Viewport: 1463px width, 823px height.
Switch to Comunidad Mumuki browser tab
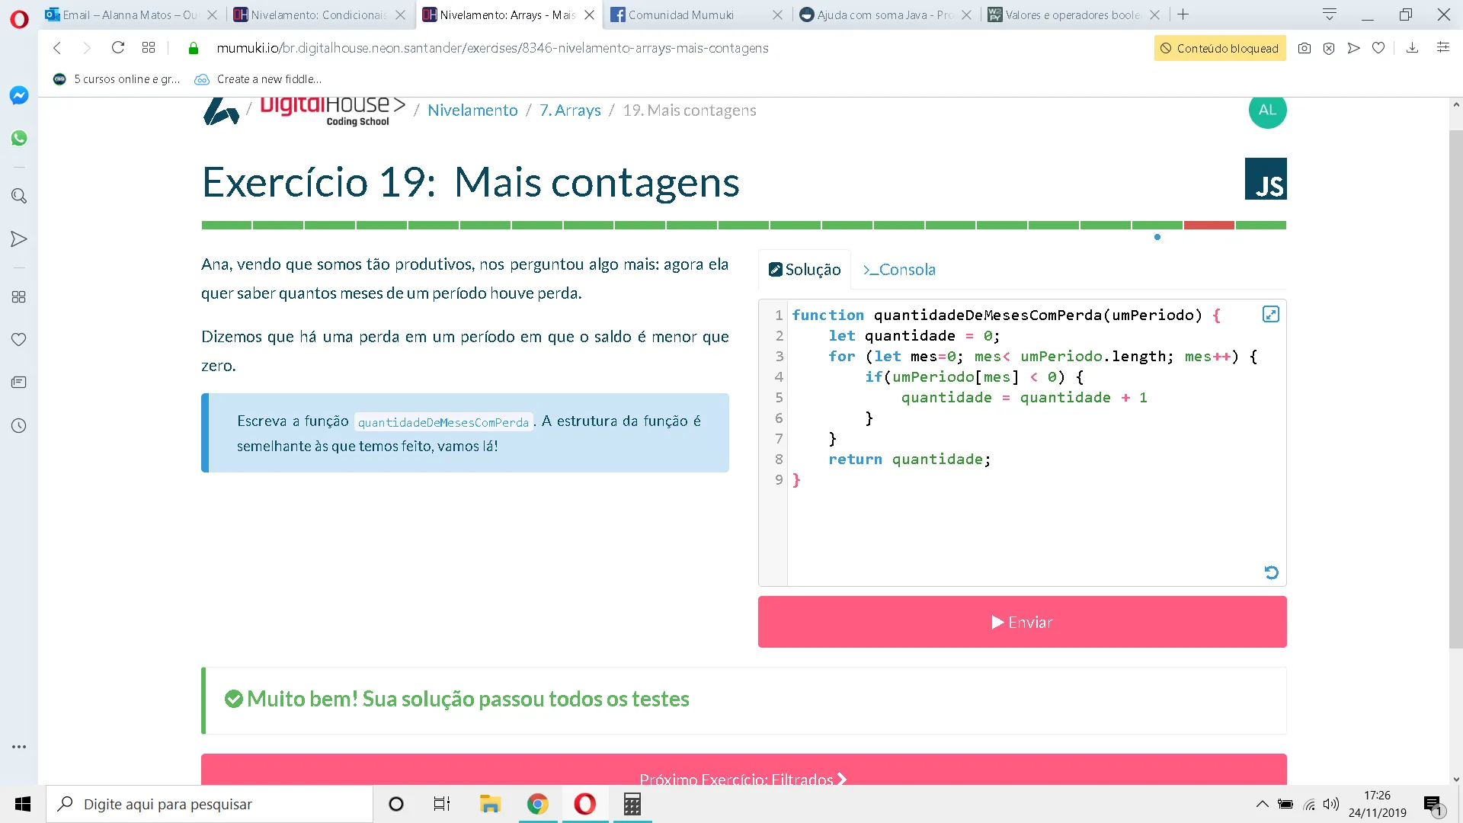pyautogui.click(x=680, y=14)
